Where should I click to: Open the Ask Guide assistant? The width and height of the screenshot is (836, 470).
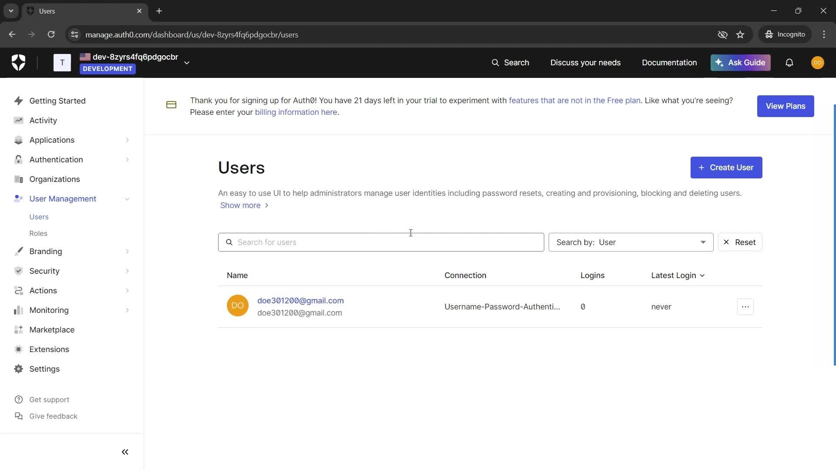[740, 63]
